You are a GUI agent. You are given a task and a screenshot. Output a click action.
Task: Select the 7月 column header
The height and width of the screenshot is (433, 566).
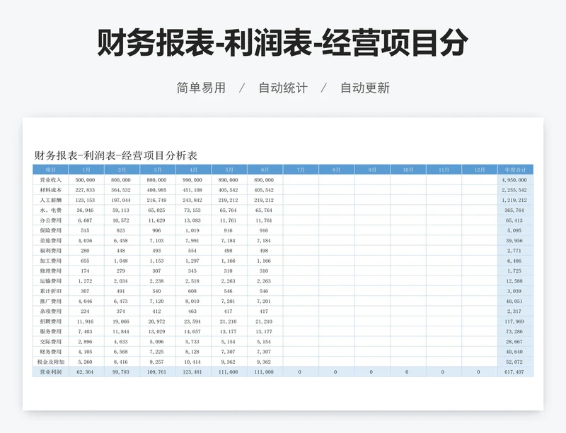[301, 170]
